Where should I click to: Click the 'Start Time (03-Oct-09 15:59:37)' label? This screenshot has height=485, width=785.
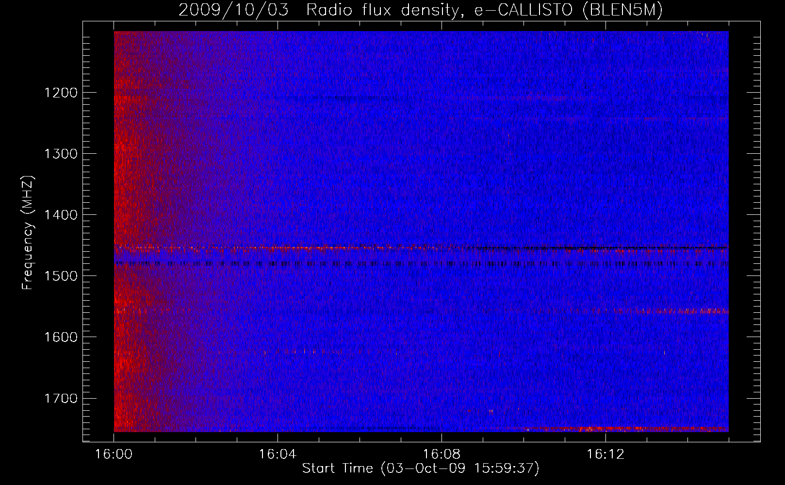421,469
